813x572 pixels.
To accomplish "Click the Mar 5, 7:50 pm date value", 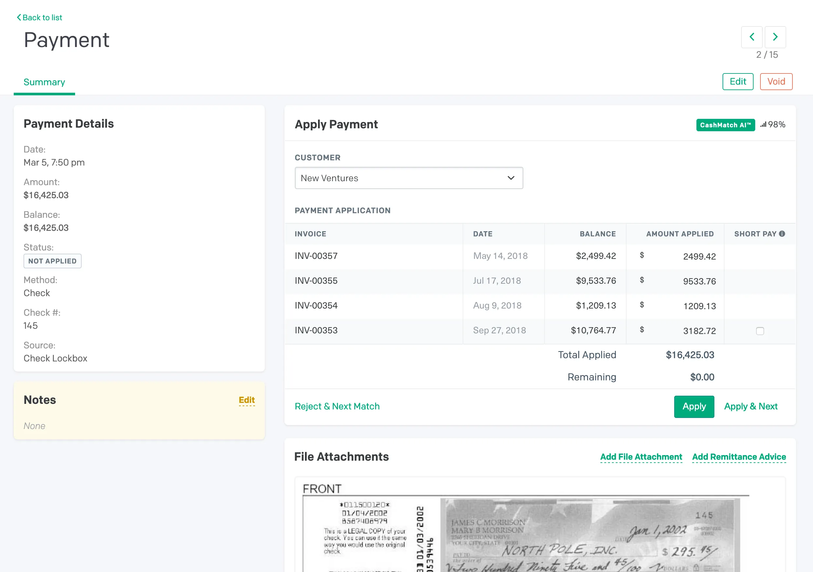I will coord(54,163).
